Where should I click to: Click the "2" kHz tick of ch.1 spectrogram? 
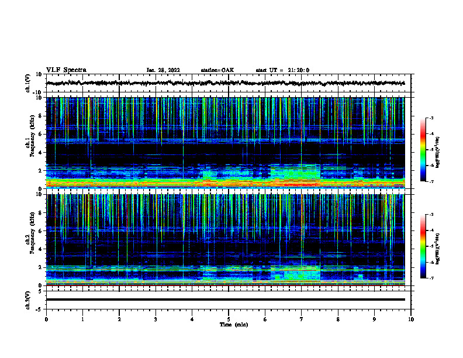[40, 171]
